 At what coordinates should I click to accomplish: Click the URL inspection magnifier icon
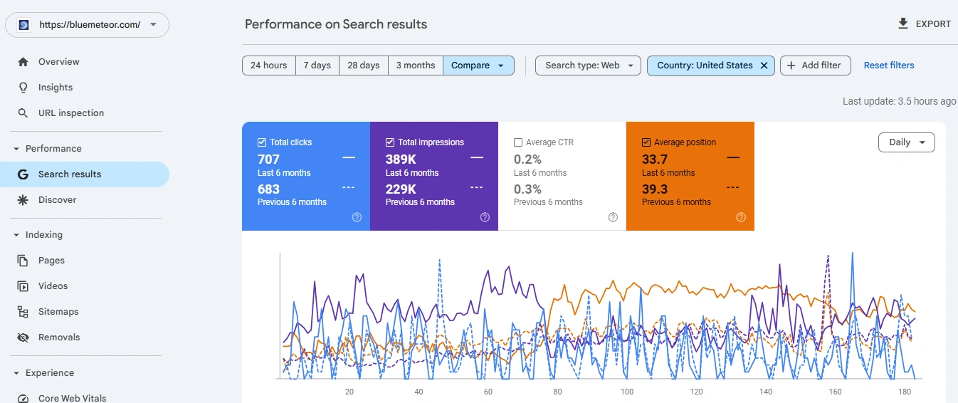pos(23,113)
